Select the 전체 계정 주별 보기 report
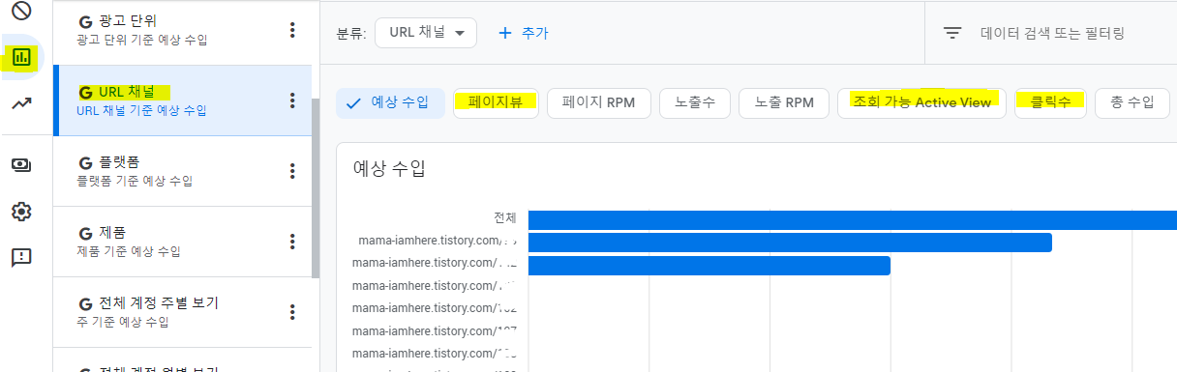Image resolution: width=1177 pixels, height=372 pixels. 182,312
